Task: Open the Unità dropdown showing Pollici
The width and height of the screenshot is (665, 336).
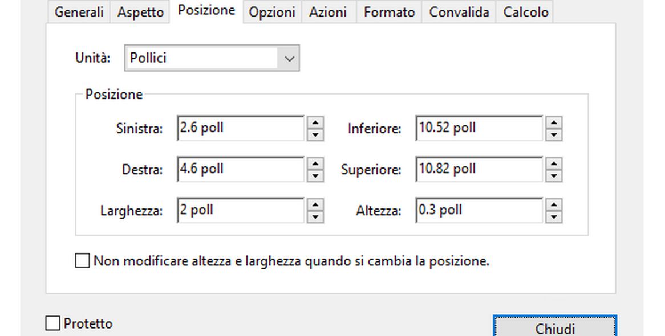Action: (x=212, y=59)
